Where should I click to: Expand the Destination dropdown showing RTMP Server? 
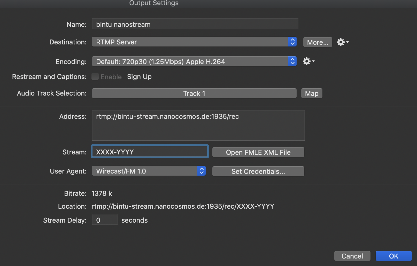pos(194,42)
